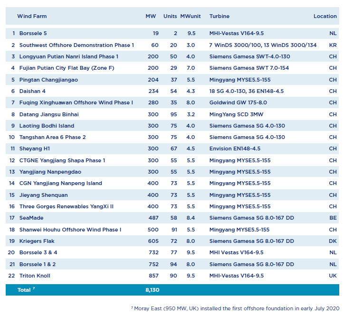Image resolution: width=344 pixels, height=315 pixels.
Task: Click the Wind Farm column header
Action: pyautogui.click(x=32, y=16)
